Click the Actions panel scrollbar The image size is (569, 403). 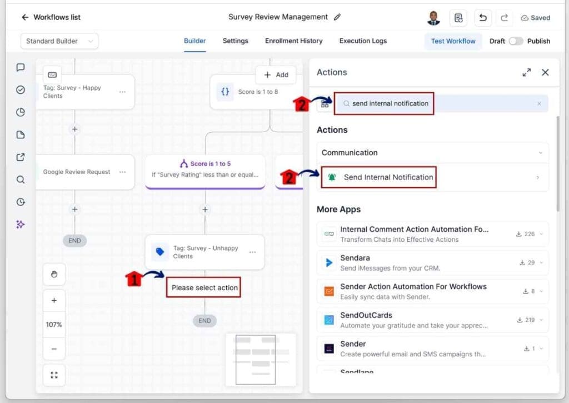pos(558,163)
